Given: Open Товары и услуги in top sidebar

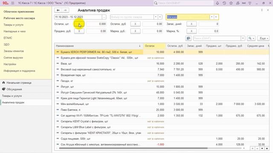Looking at the screenshot, I should 13,25.
